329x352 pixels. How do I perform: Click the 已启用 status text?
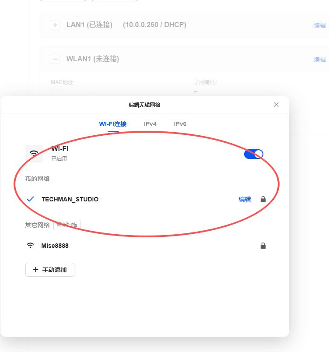pyautogui.click(x=59, y=159)
